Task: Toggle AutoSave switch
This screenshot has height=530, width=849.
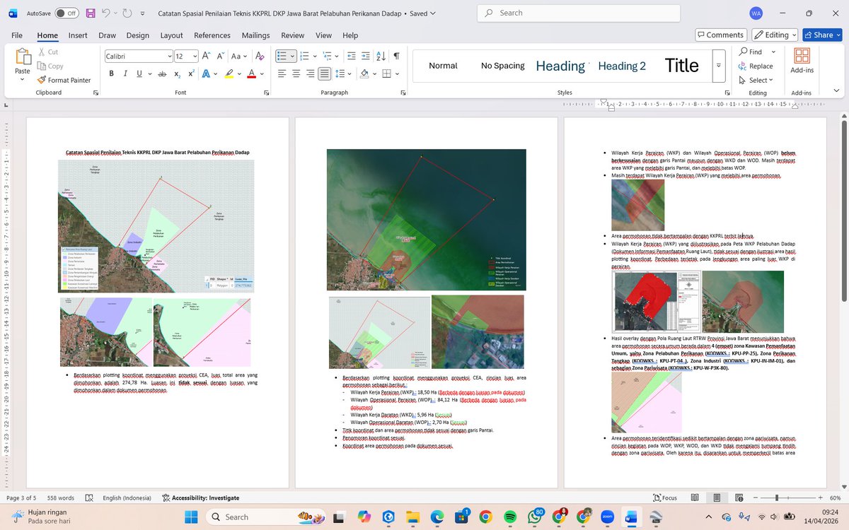Action: click(67, 13)
